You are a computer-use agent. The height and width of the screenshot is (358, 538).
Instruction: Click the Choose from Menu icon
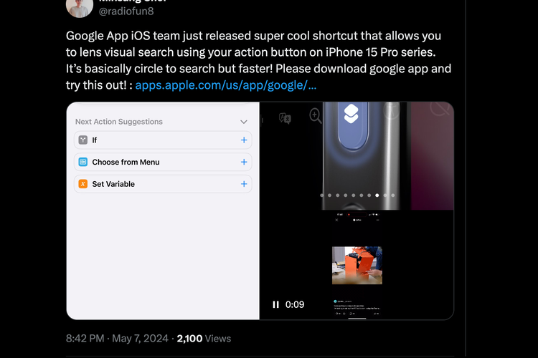coord(83,163)
